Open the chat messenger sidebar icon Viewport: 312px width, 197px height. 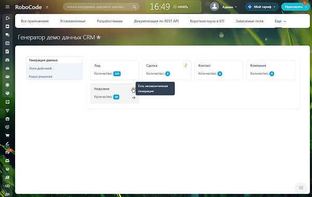pos(7,35)
